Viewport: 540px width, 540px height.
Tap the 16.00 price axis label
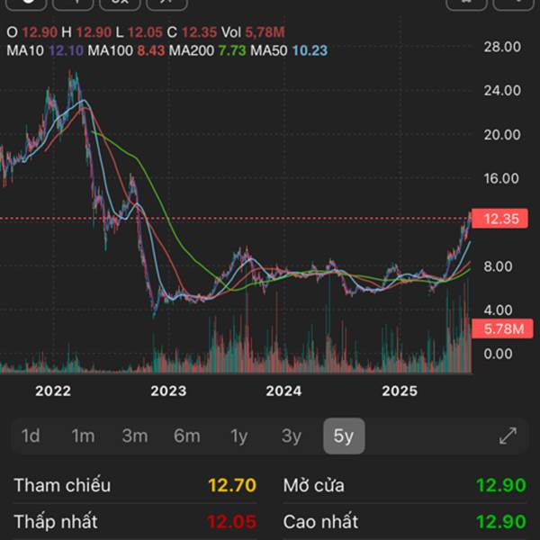point(501,178)
